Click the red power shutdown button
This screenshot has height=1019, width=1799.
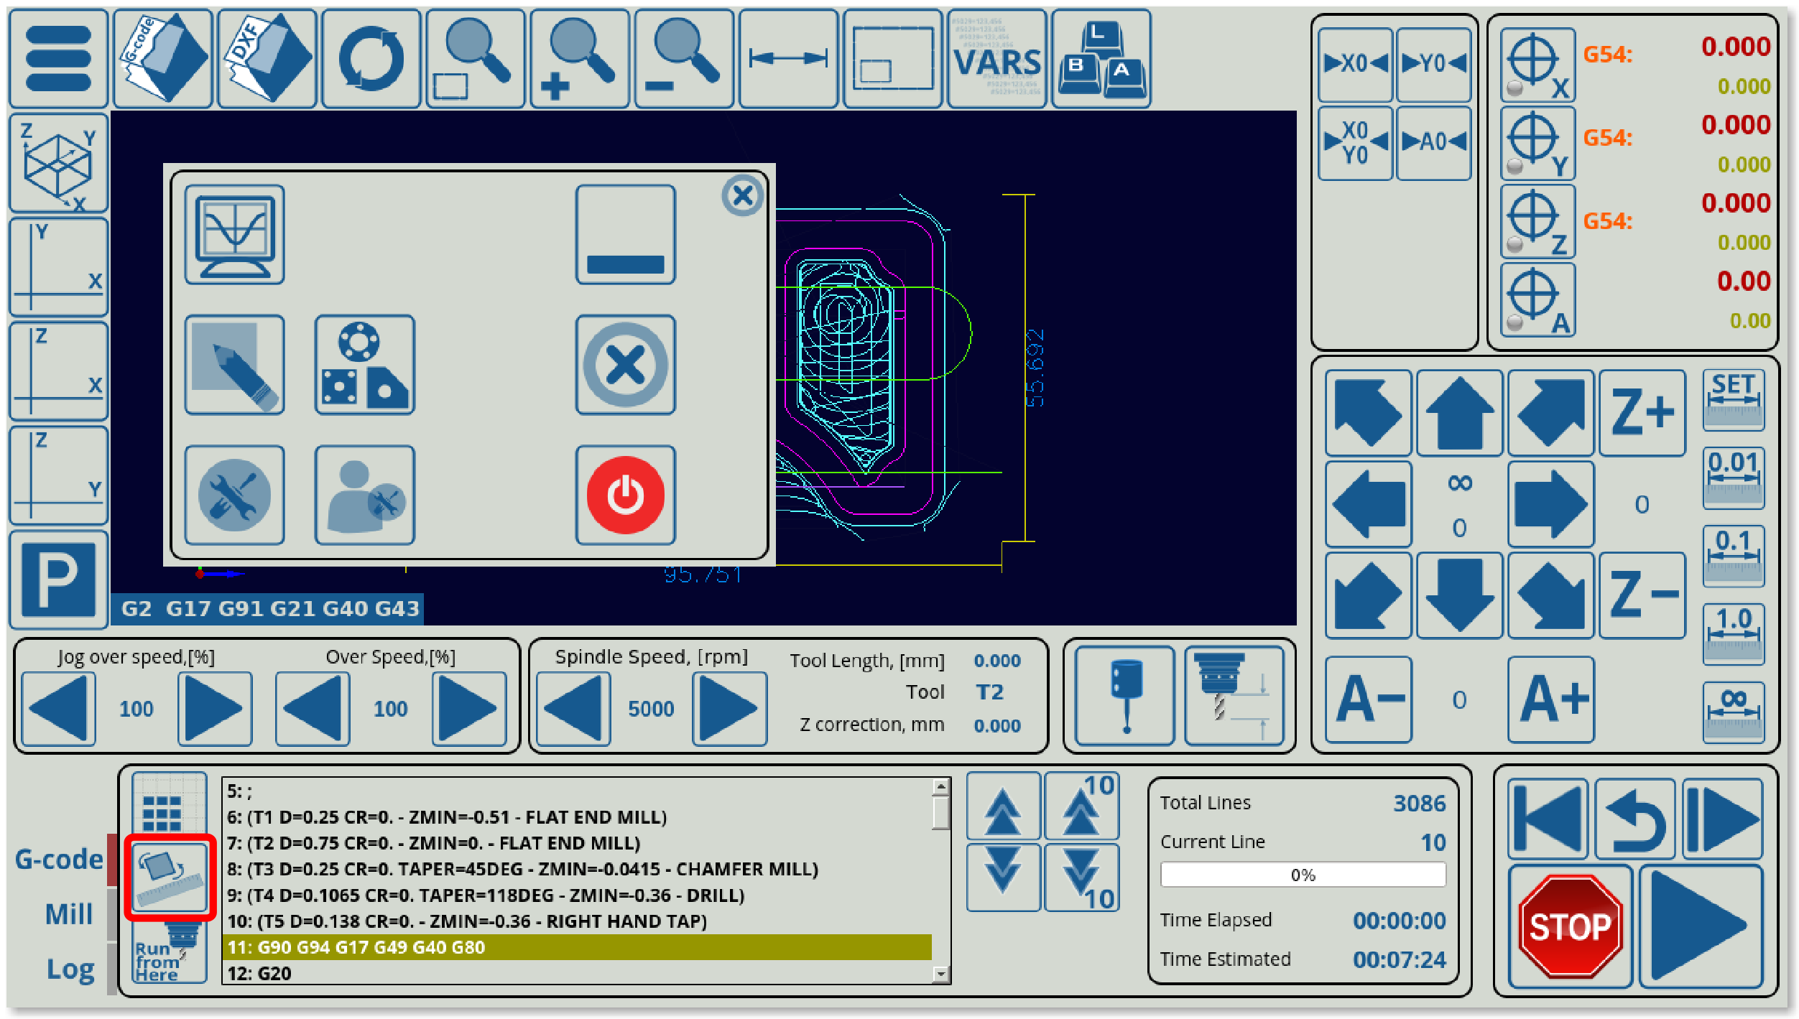[x=625, y=495]
